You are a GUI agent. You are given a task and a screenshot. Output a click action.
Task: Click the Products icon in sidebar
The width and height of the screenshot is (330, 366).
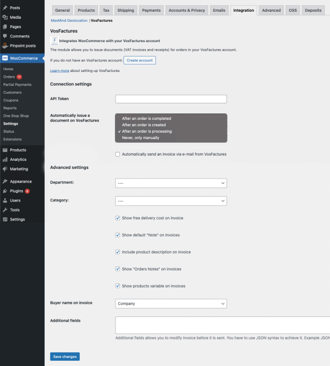[5, 150]
